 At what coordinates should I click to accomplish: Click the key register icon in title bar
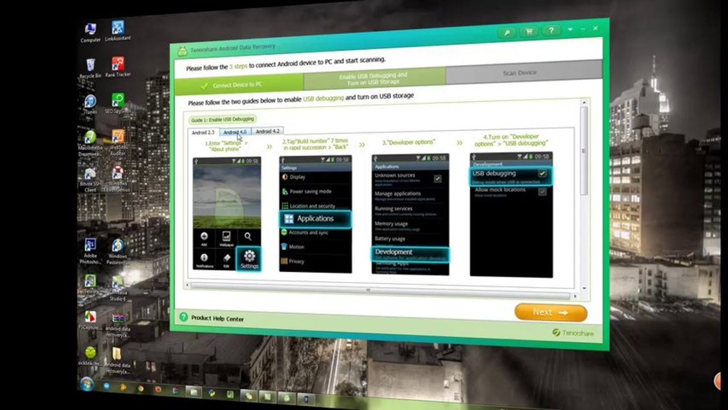(507, 33)
